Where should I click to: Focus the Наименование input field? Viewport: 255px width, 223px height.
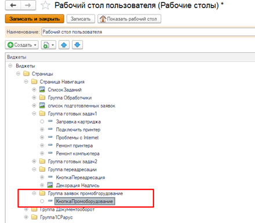tap(148, 32)
